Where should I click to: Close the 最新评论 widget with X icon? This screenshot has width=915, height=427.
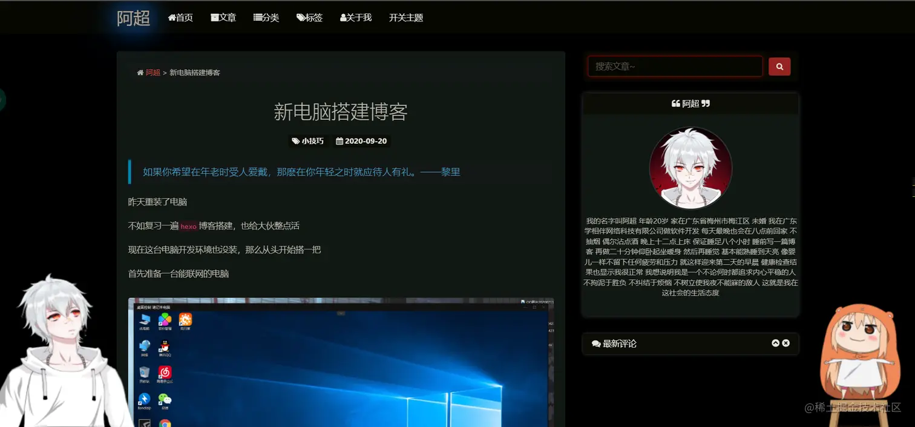(x=785, y=343)
